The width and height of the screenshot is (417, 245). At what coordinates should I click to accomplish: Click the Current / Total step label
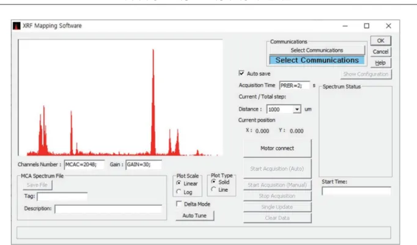point(262,97)
